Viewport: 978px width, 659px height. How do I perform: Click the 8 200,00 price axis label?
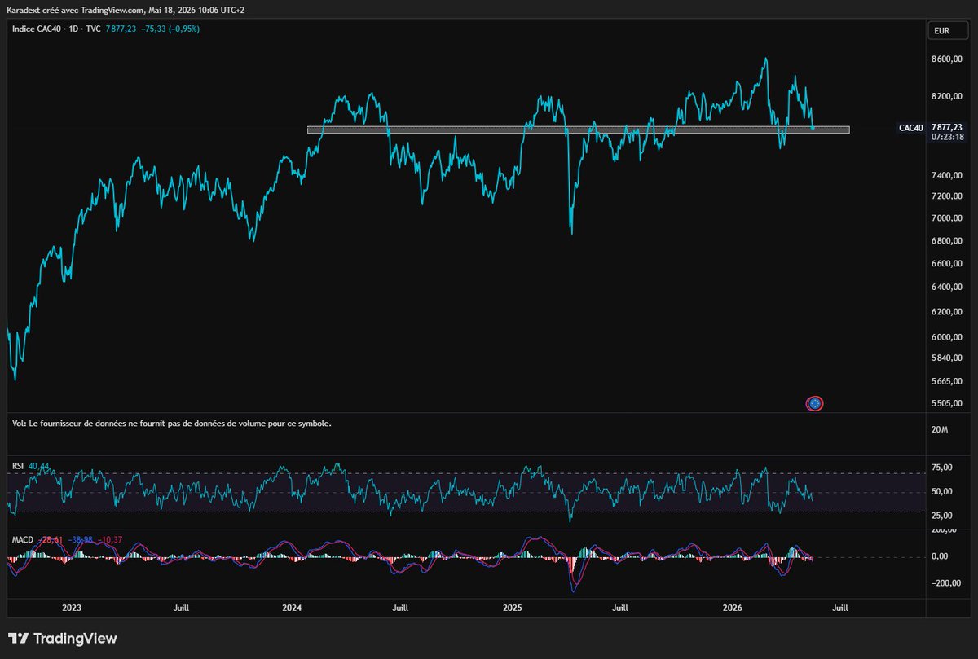[x=946, y=97]
